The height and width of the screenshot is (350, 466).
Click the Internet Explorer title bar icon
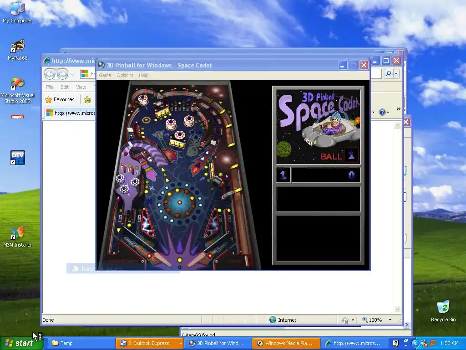pos(47,61)
